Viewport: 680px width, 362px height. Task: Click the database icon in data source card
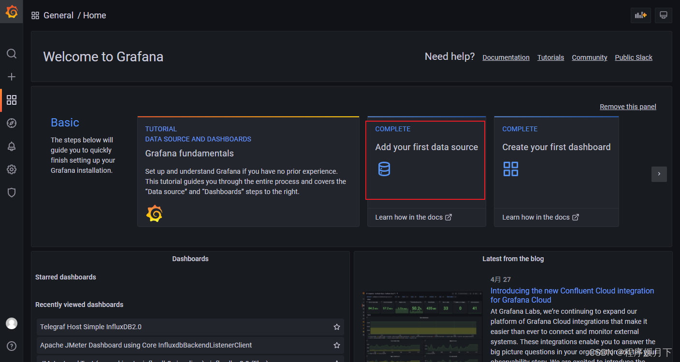384,169
